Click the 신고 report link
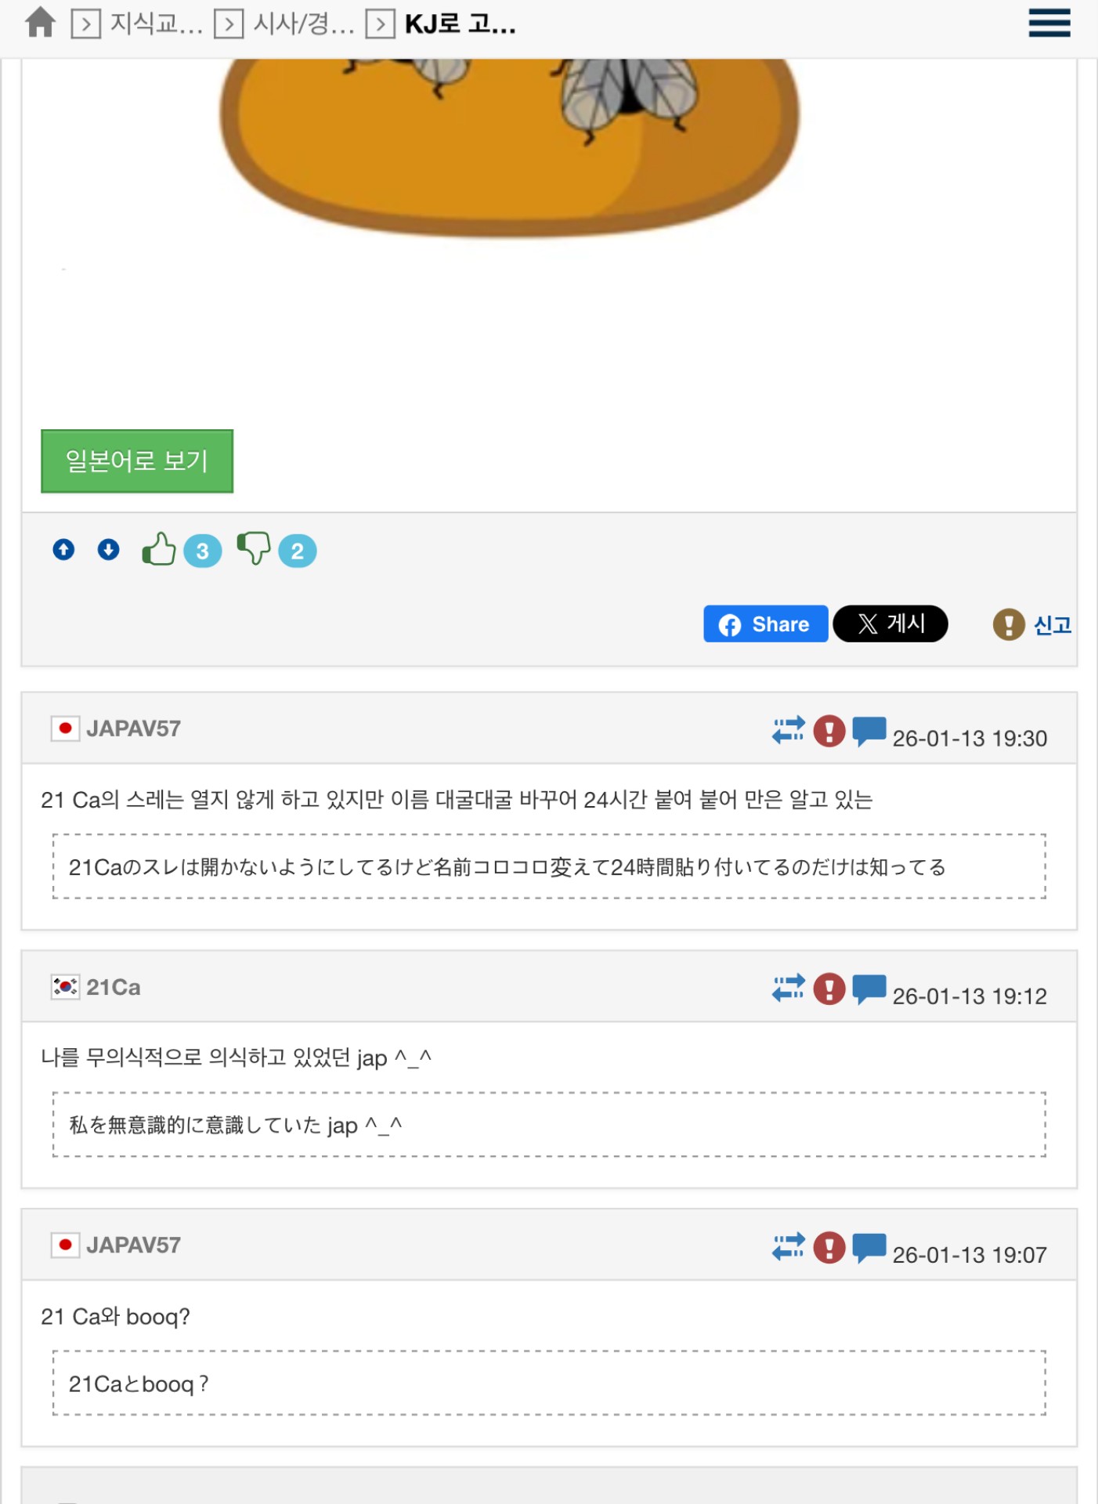 1052,624
